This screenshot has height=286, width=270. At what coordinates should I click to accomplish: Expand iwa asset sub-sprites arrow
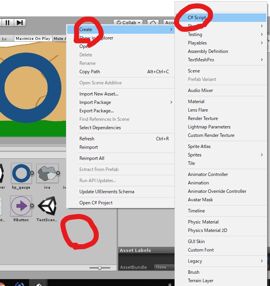(58, 173)
